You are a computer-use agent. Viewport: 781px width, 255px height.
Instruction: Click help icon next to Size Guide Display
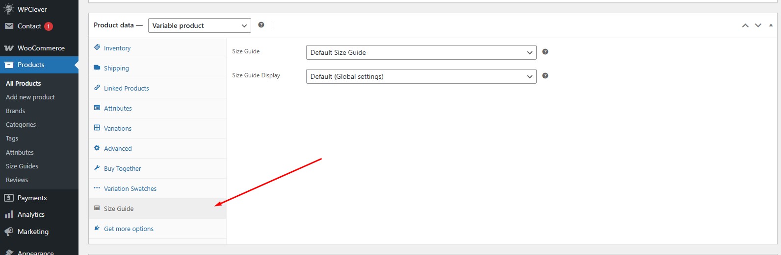[545, 76]
